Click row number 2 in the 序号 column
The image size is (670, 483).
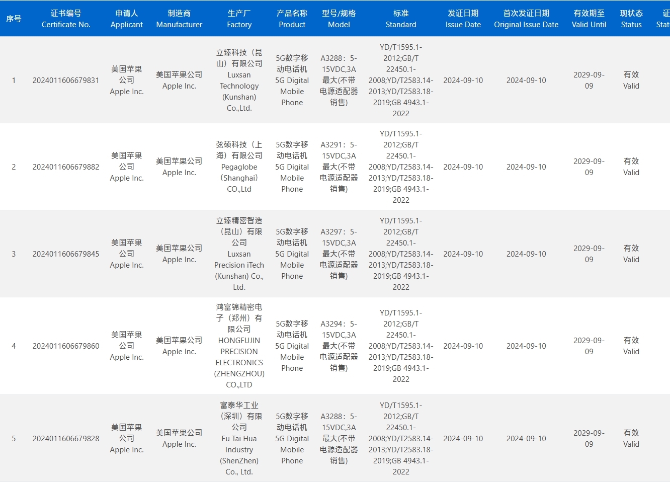click(x=14, y=167)
